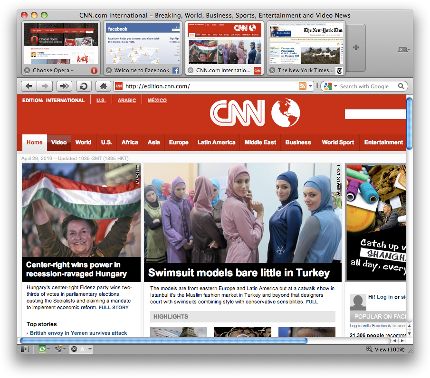The width and height of the screenshot is (430, 378).
Task: Open the Entertainment section
Action: coord(383,142)
